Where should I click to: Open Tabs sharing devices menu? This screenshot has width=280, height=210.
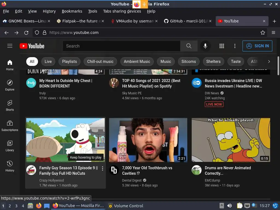pyautogui.click(x=122, y=11)
